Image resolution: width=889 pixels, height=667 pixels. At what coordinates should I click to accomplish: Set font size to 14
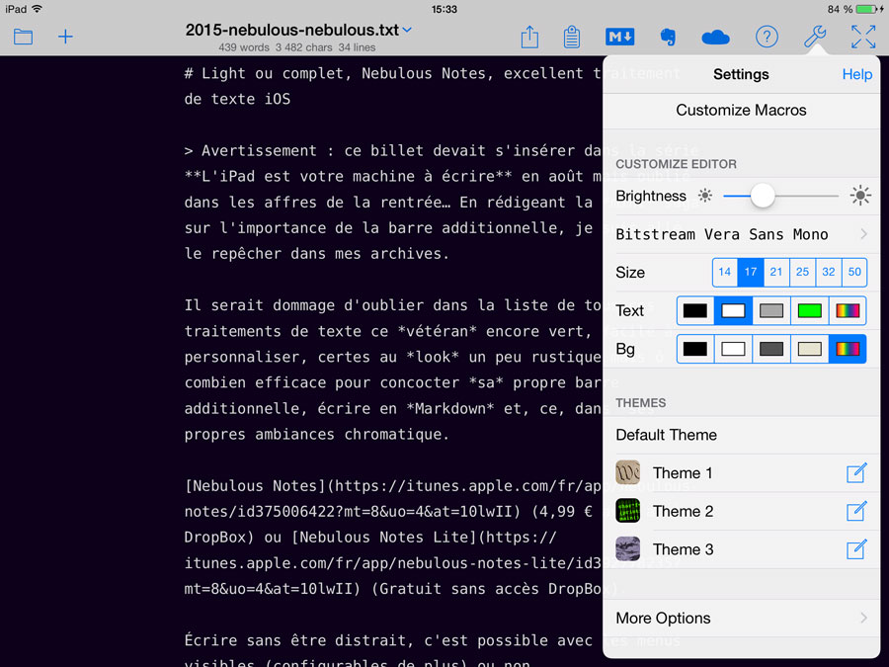point(725,273)
